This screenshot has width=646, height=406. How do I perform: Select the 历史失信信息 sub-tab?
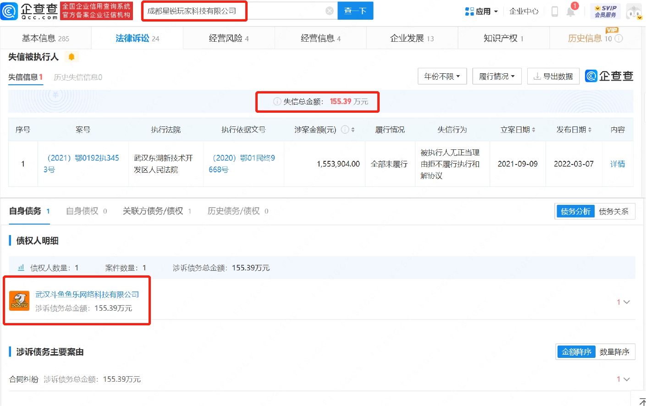[x=78, y=77]
